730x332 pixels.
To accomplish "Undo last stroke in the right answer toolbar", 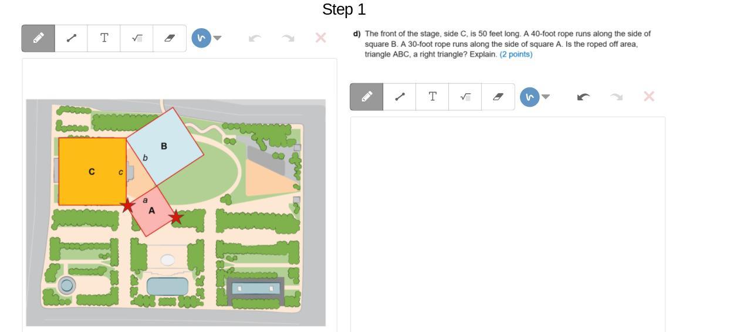I will click(584, 97).
